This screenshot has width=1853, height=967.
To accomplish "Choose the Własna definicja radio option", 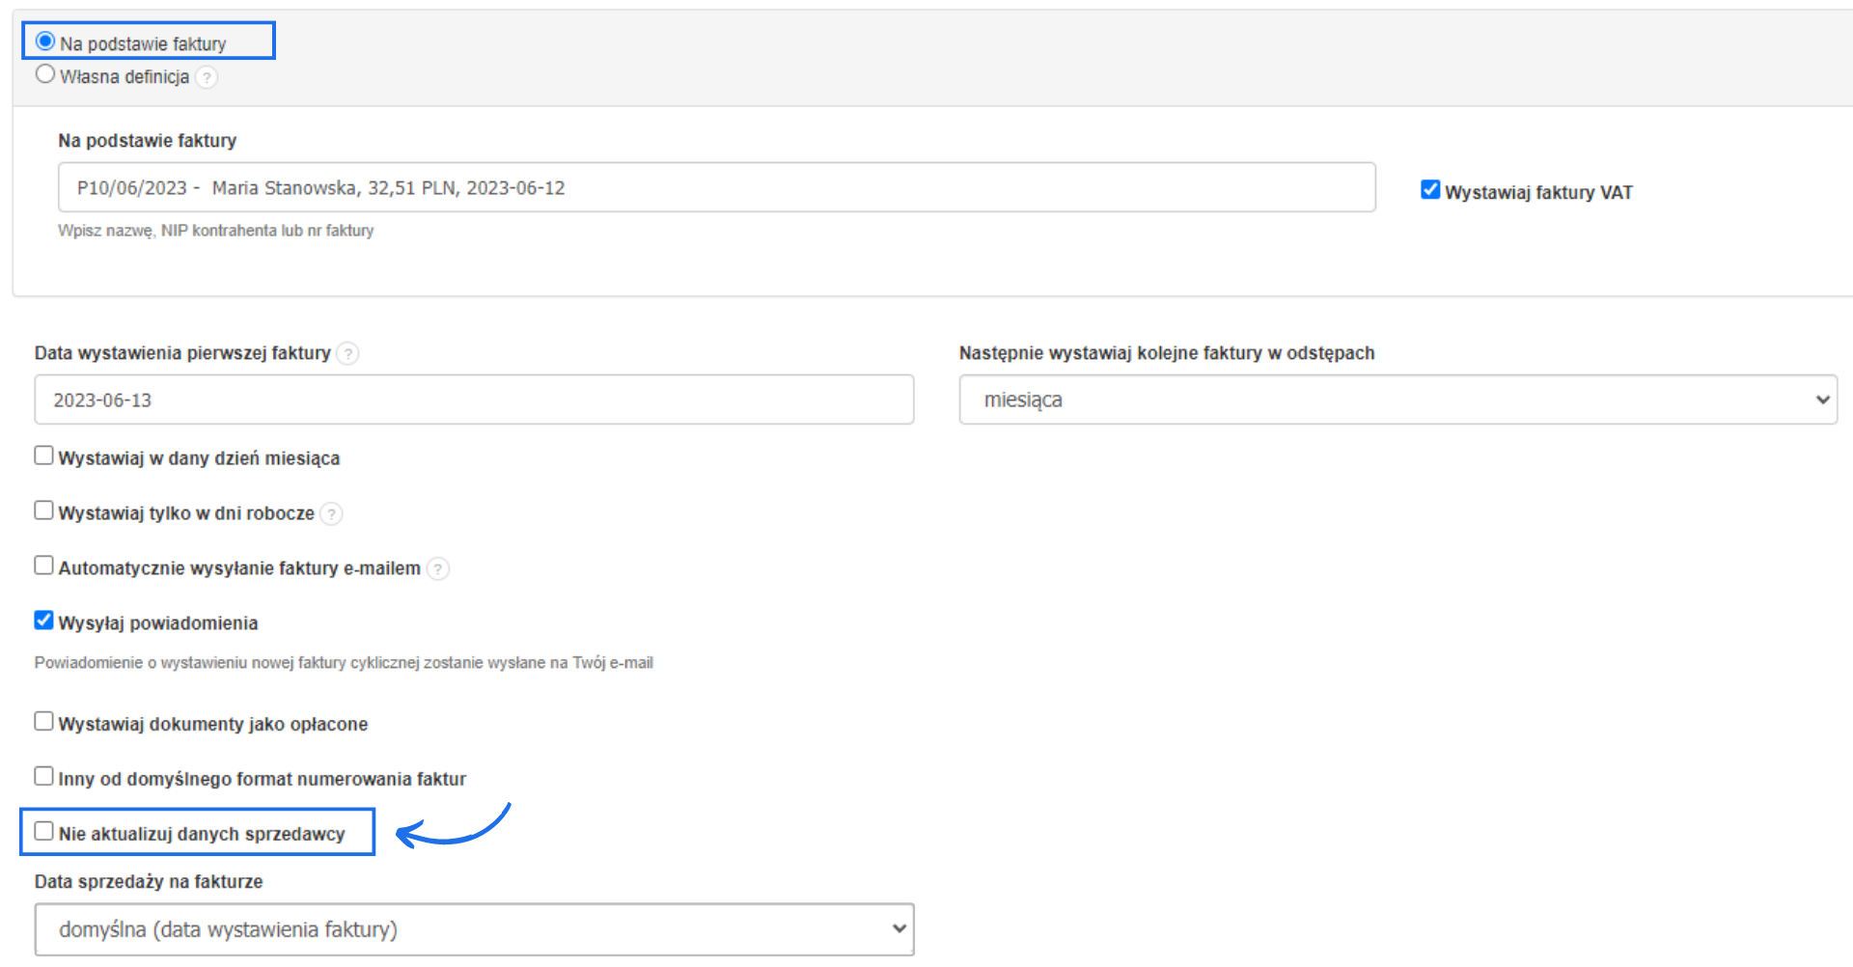I will 45,74.
